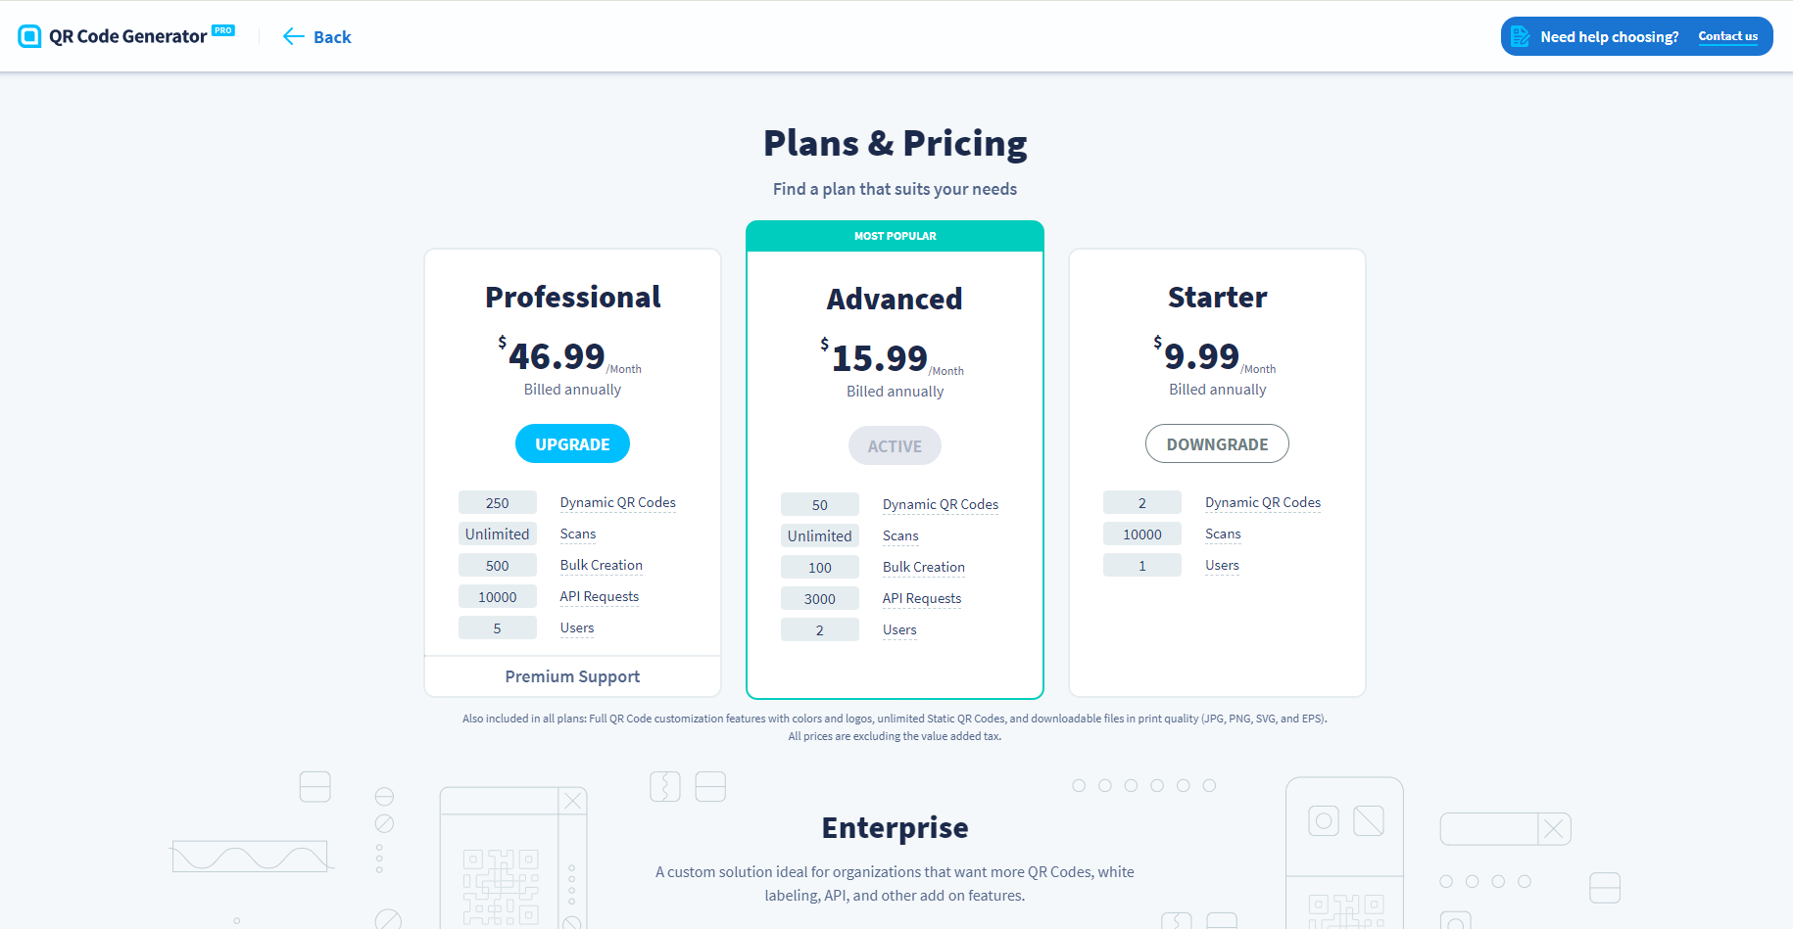Image resolution: width=1793 pixels, height=929 pixels.
Task: Click the Enterprise heading
Action: [x=895, y=828]
